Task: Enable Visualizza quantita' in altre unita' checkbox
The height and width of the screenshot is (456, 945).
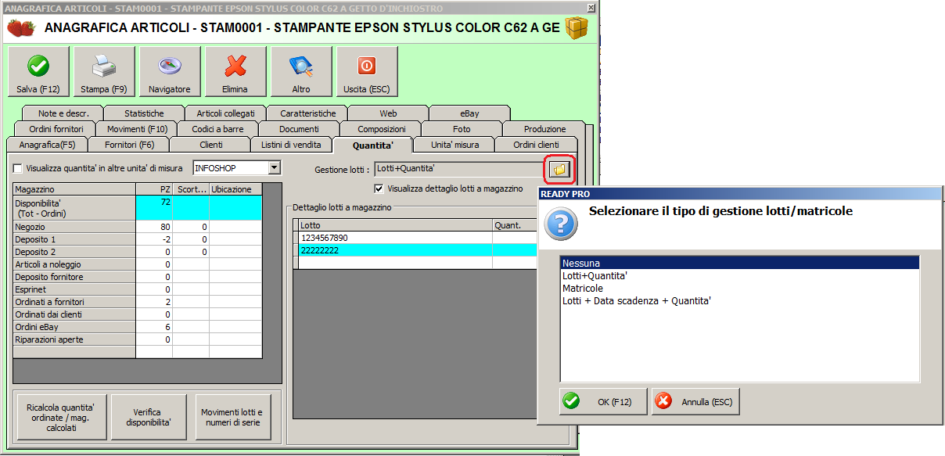Action: tap(18, 168)
